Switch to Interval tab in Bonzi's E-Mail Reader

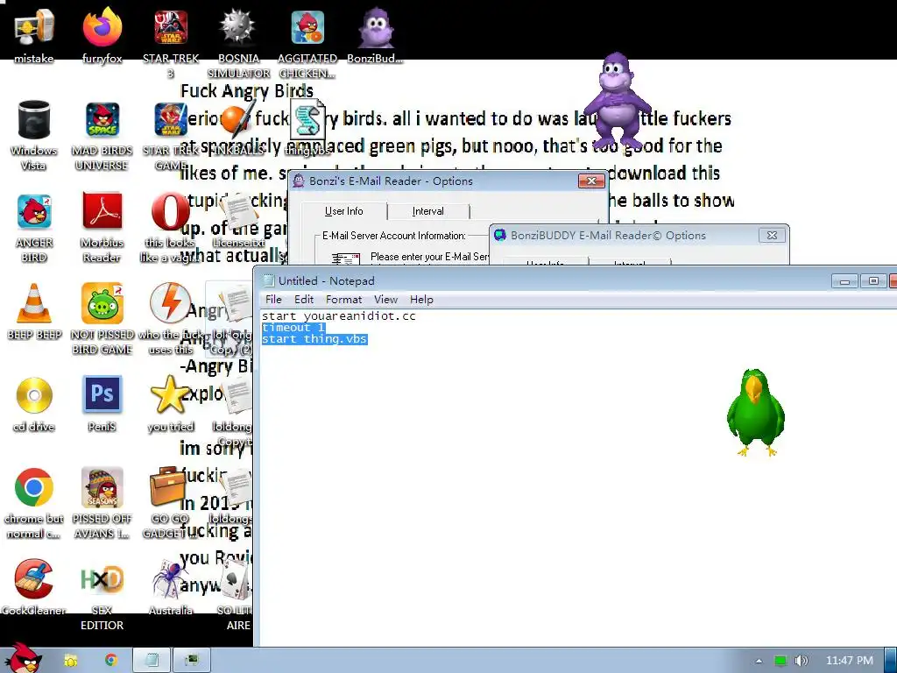427,211
